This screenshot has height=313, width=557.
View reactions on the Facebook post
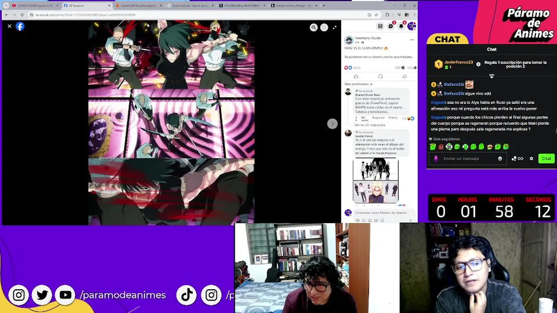(x=353, y=68)
